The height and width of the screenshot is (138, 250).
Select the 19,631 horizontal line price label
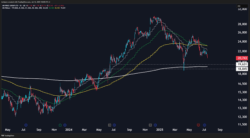click(242, 64)
